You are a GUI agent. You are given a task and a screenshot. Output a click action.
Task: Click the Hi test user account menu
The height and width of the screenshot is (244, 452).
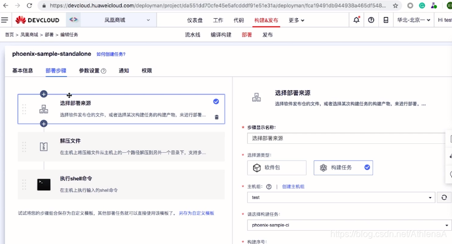click(x=444, y=20)
